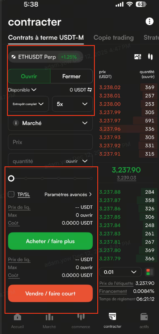
Task: Open the chart settings icon
Action: pos(138,57)
